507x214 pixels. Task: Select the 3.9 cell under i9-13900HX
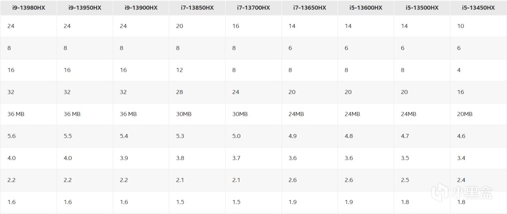pyautogui.click(x=141, y=158)
